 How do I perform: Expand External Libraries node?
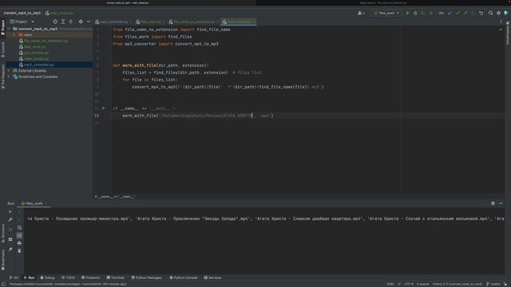pos(9,71)
